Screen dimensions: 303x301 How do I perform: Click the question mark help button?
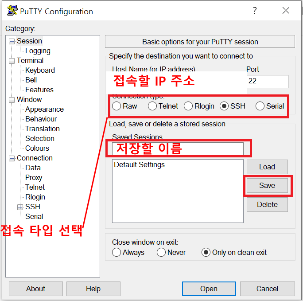pyautogui.click(x=255, y=11)
